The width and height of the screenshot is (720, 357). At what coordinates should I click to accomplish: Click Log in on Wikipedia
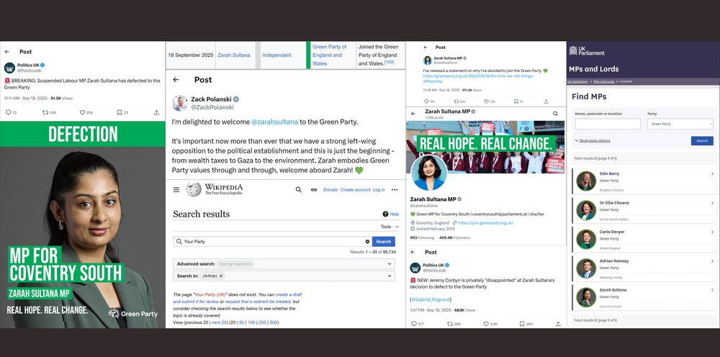coord(379,189)
